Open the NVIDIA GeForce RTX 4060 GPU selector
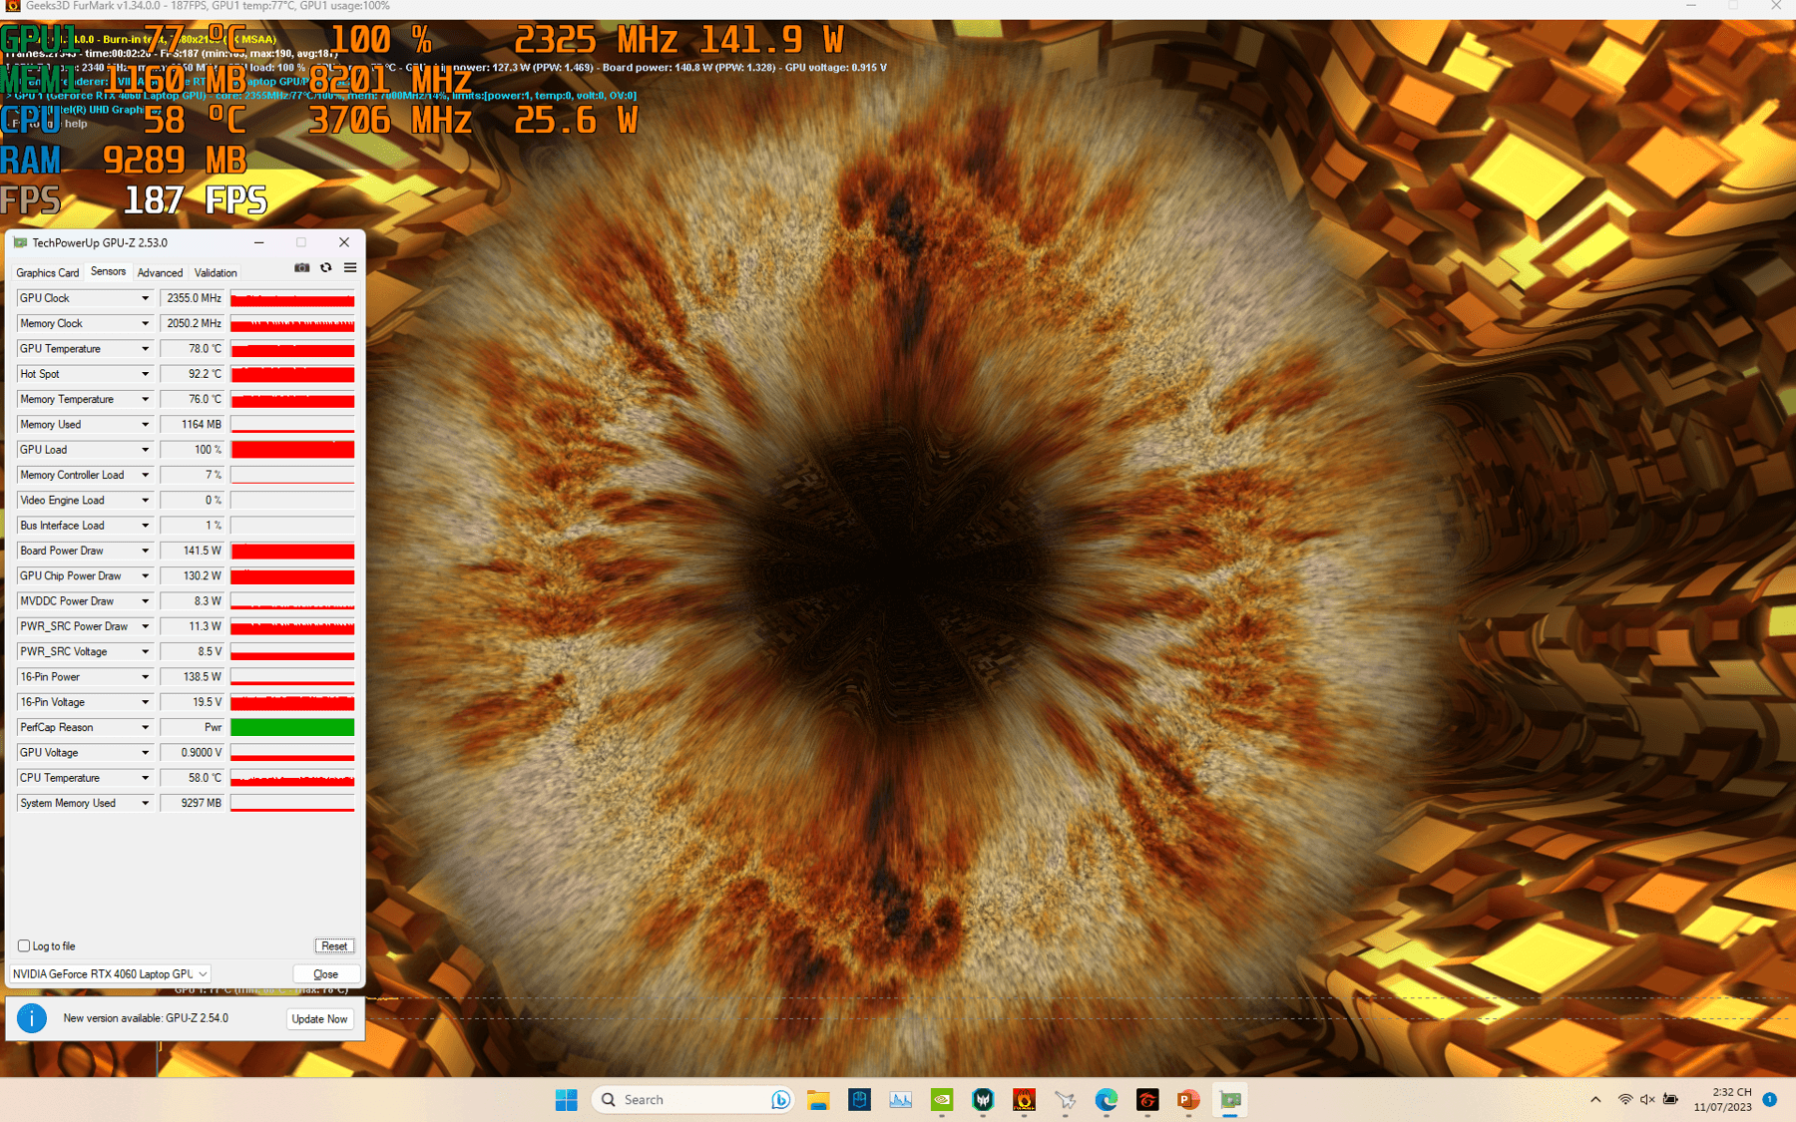Screen dimensions: 1796x1122 110,973
